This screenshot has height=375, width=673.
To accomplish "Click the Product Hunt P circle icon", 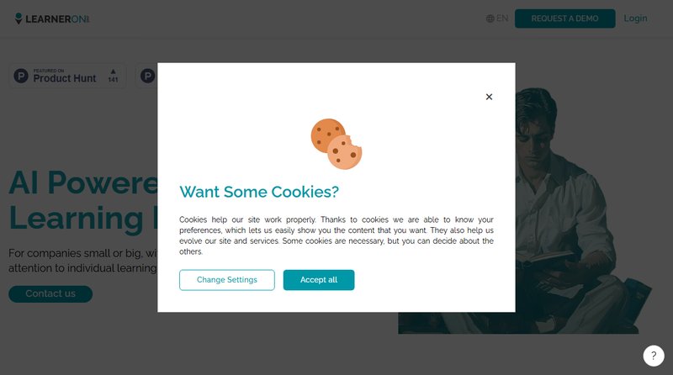I will [21, 76].
